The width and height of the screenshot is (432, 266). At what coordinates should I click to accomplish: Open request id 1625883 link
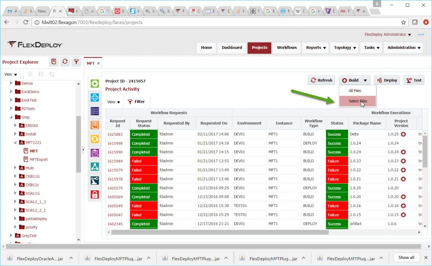click(115, 134)
